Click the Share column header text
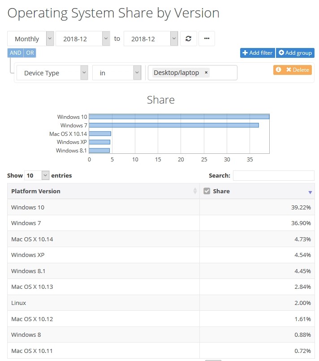319x361 pixels. point(221,191)
